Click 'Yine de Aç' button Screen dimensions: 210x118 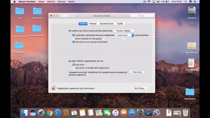[137, 72]
